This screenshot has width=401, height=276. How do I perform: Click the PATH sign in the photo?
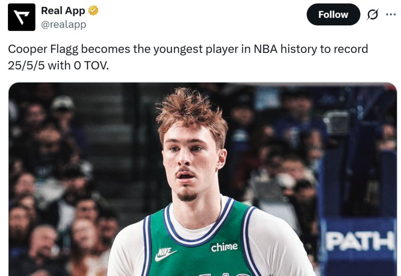360,241
